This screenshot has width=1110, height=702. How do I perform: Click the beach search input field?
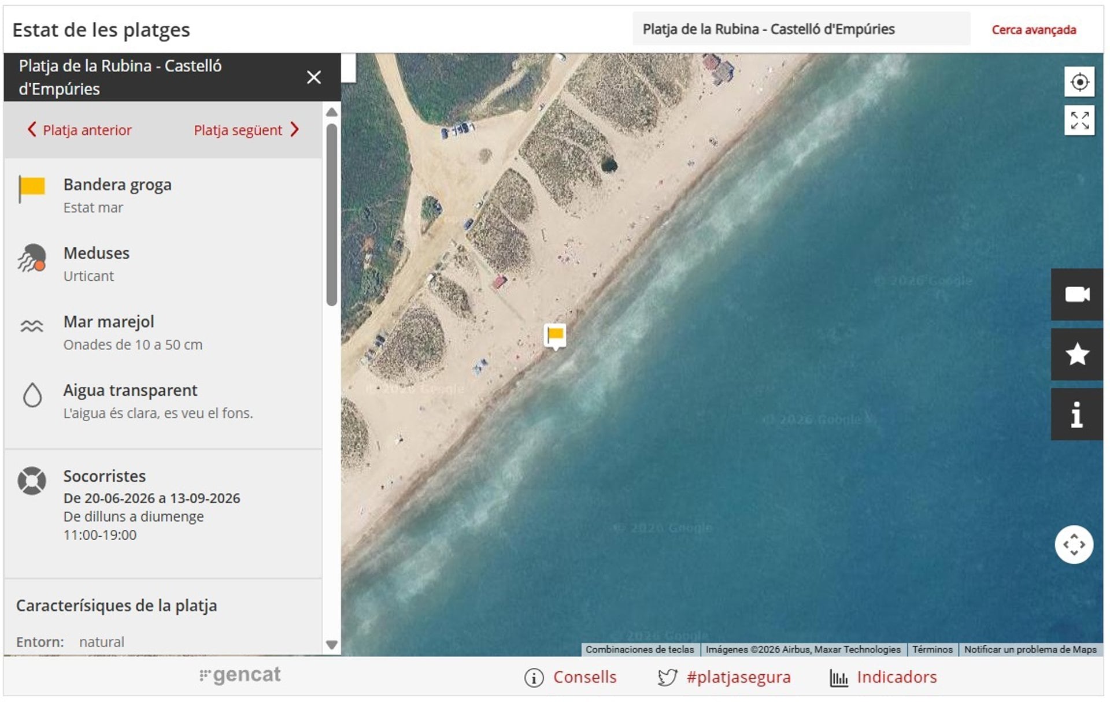click(x=801, y=29)
